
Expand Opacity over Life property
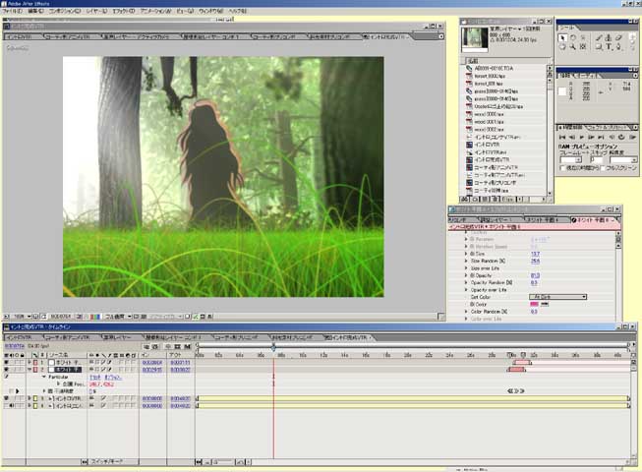click(x=466, y=290)
